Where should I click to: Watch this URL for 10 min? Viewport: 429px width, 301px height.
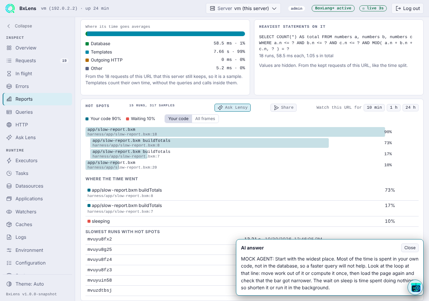pyautogui.click(x=374, y=107)
